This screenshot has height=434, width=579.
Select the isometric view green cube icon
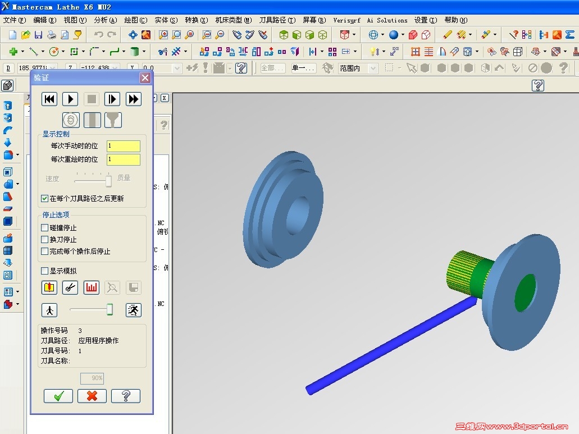click(x=284, y=35)
